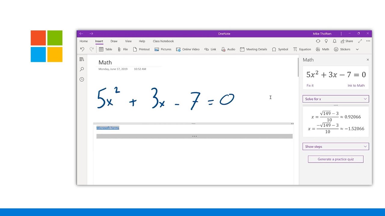Attach a File using the paperclip
The height and width of the screenshot is (216, 385).
123,49
